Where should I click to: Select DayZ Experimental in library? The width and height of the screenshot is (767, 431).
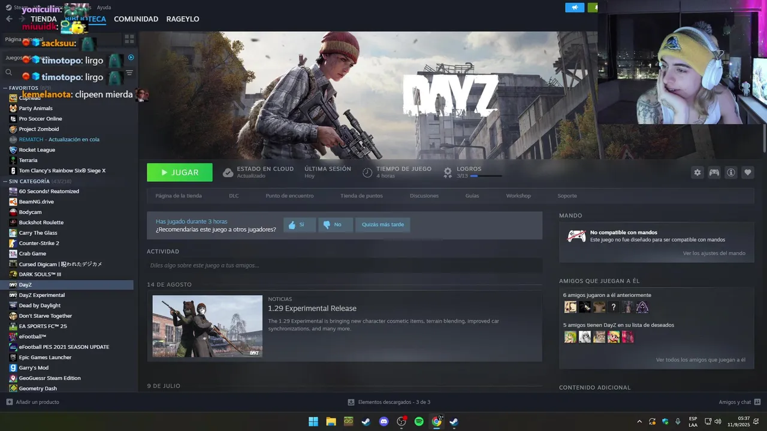pyautogui.click(x=42, y=295)
